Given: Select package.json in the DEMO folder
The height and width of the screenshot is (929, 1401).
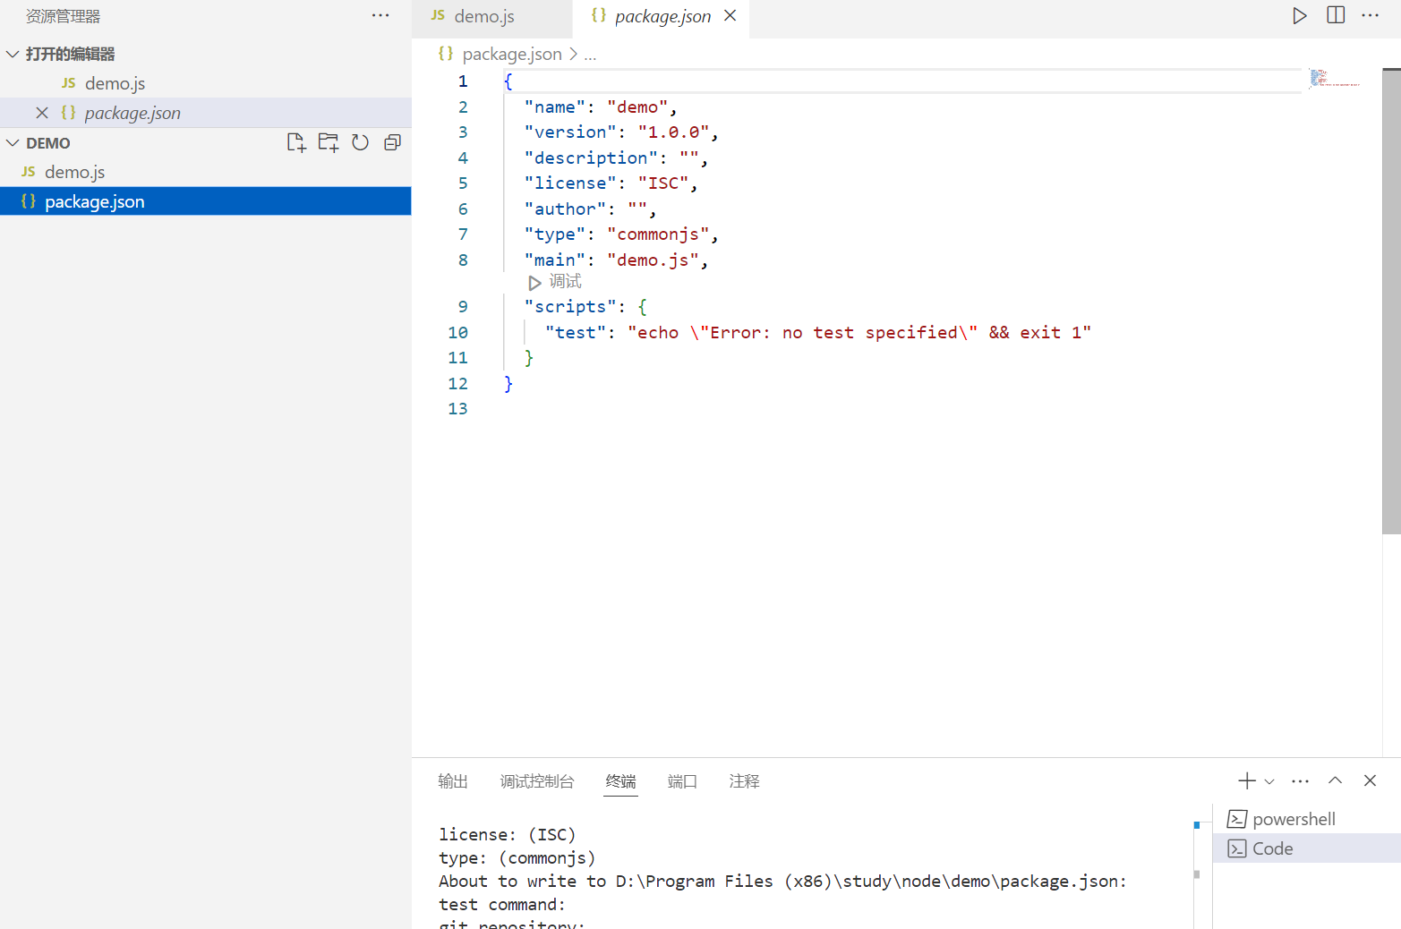Looking at the screenshot, I should tap(206, 201).
